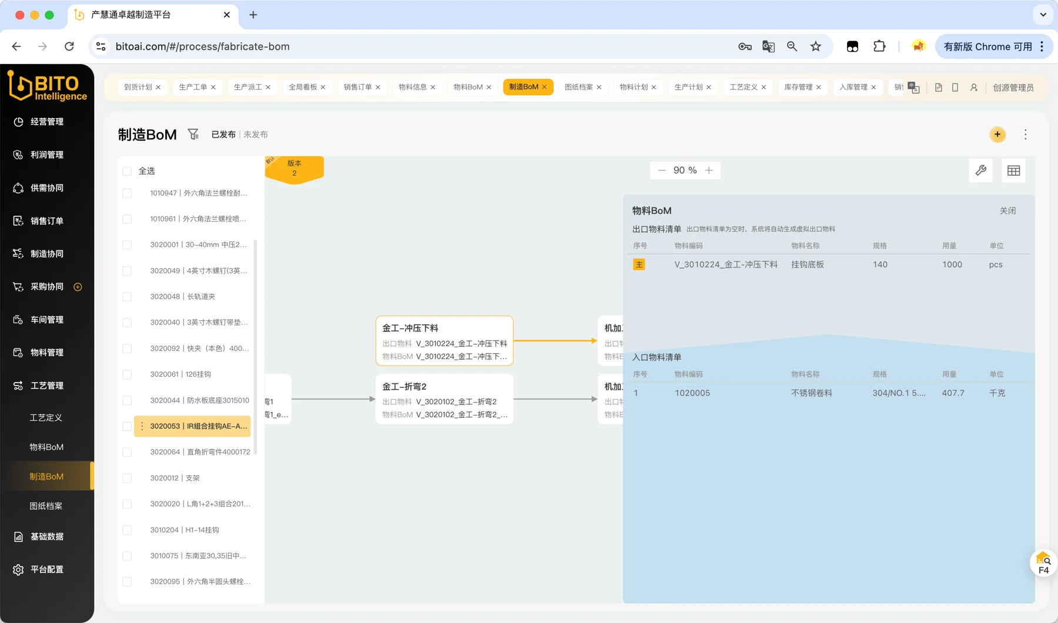Open 工艺定义 in the sidebar submenu
The height and width of the screenshot is (623, 1058).
[46, 418]
